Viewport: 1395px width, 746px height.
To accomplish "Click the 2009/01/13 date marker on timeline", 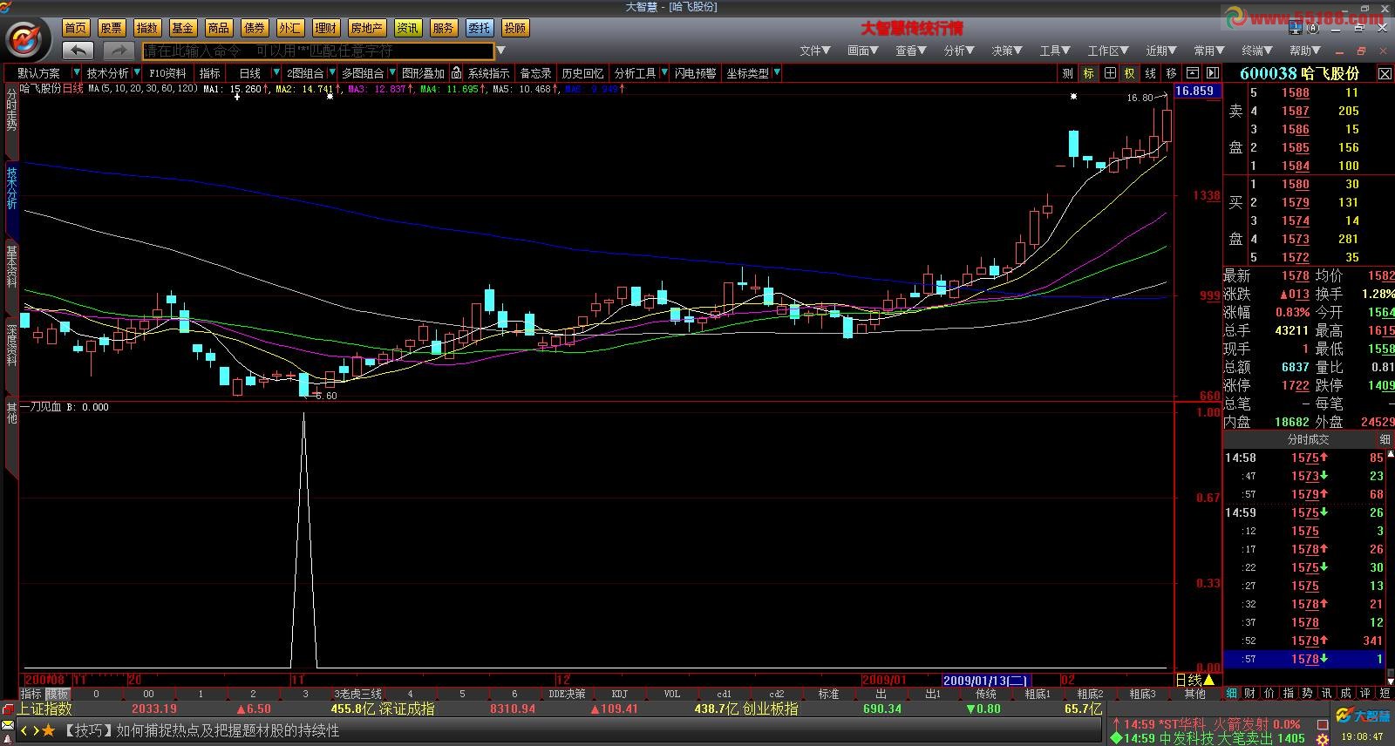I will click(x=986, y=680).
